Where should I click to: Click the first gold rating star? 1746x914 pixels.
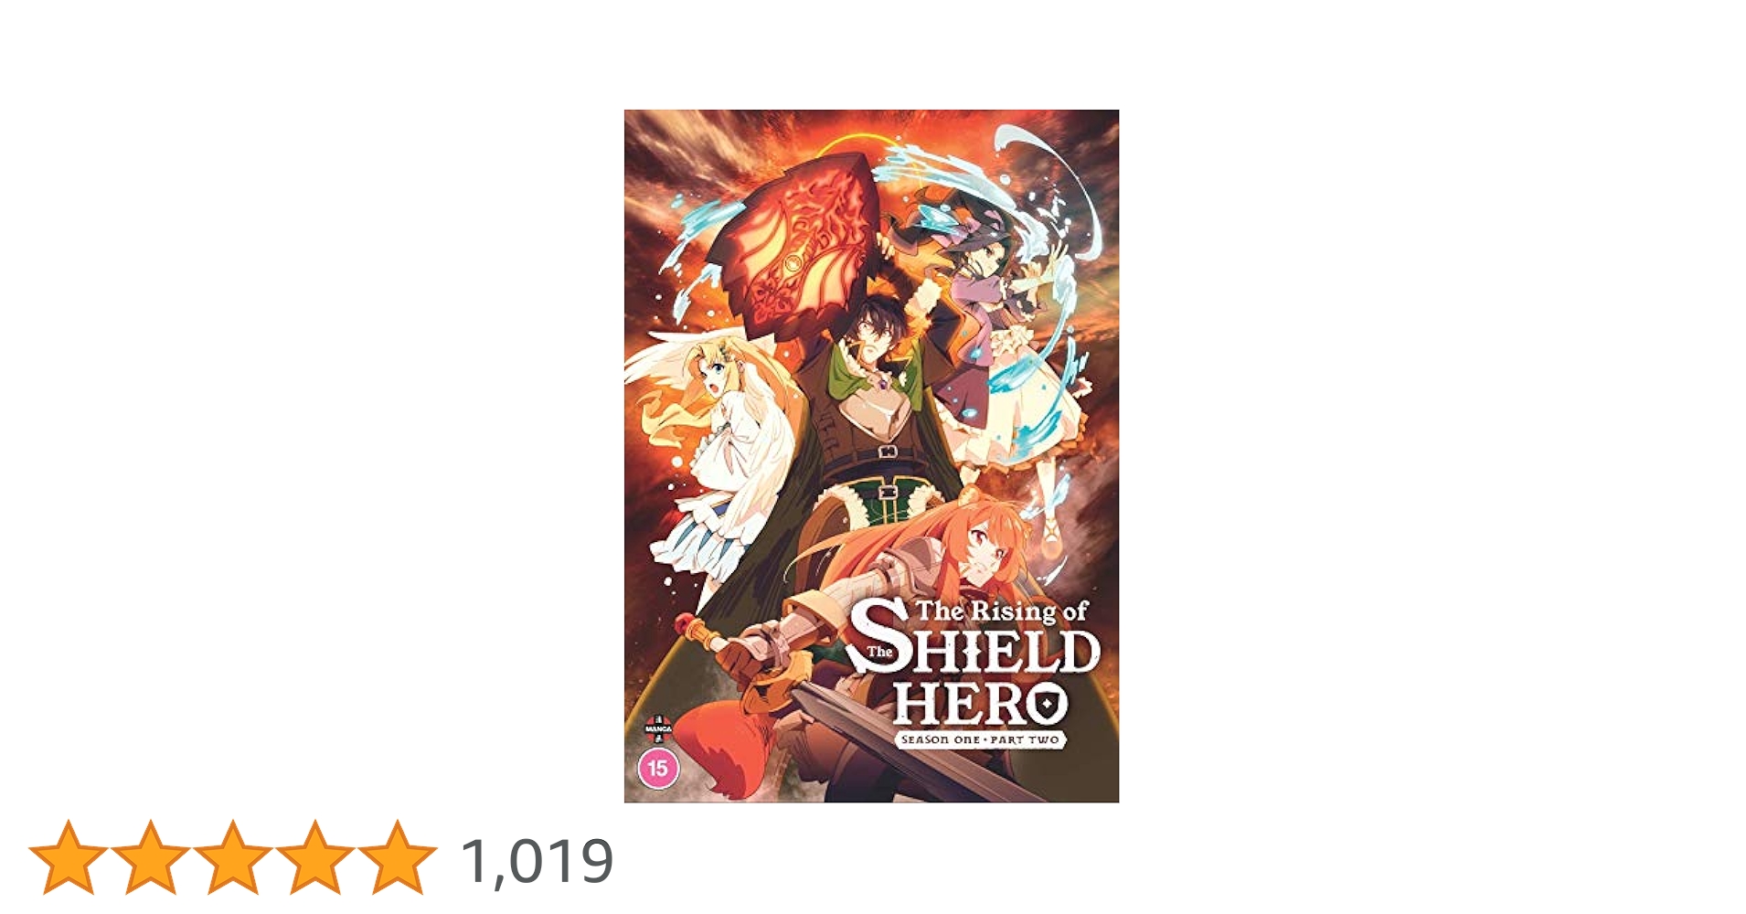click(69, 857)
